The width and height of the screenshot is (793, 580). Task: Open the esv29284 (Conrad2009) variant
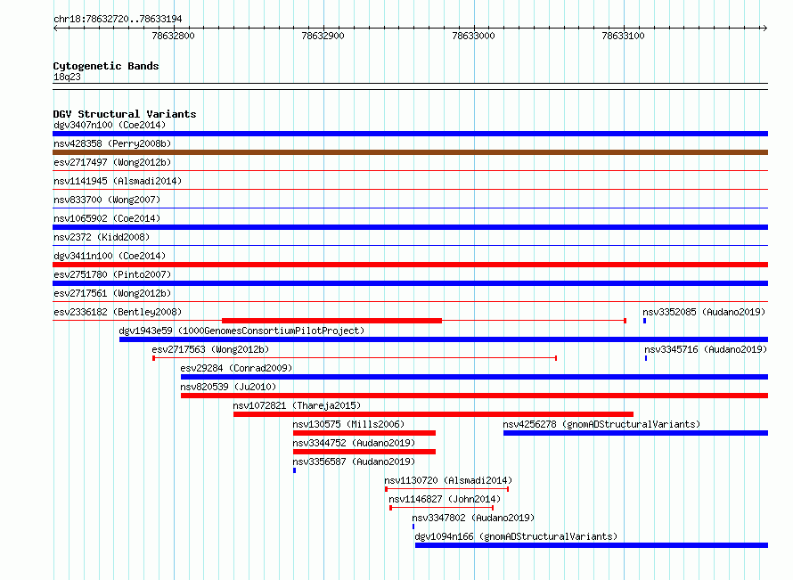pos(236,368)
